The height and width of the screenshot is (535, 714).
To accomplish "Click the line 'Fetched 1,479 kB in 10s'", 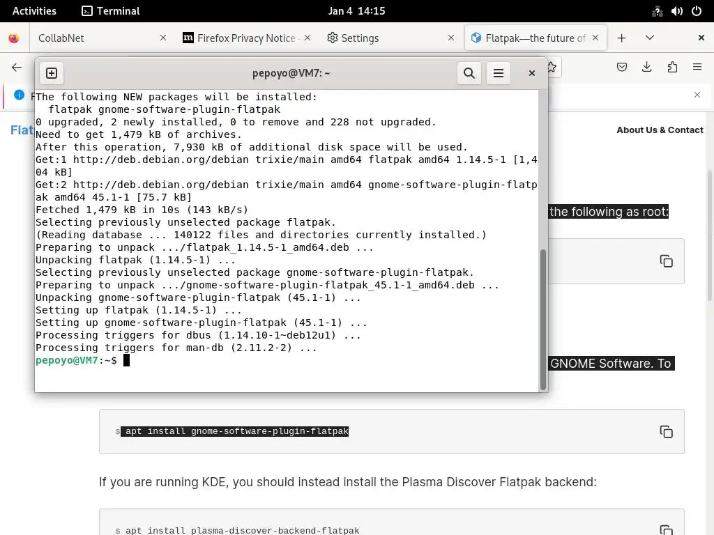I will (142, 210).
